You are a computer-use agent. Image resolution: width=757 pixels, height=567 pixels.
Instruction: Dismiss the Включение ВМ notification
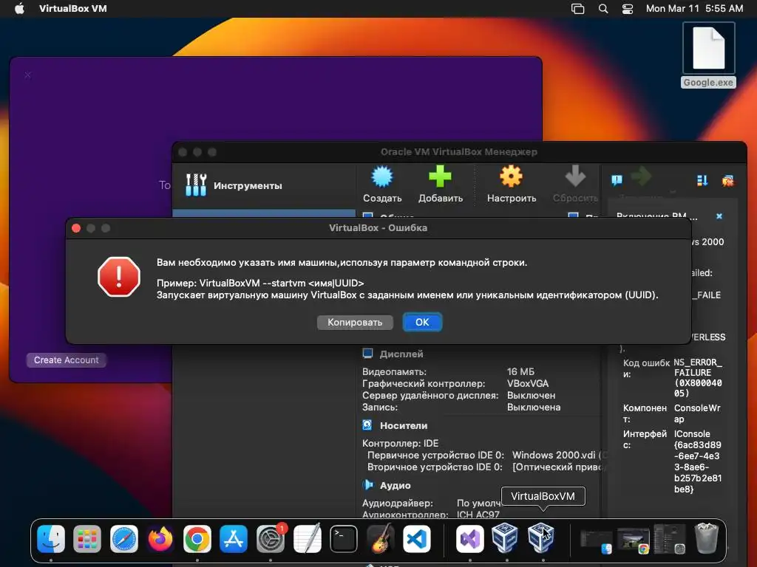719,216
